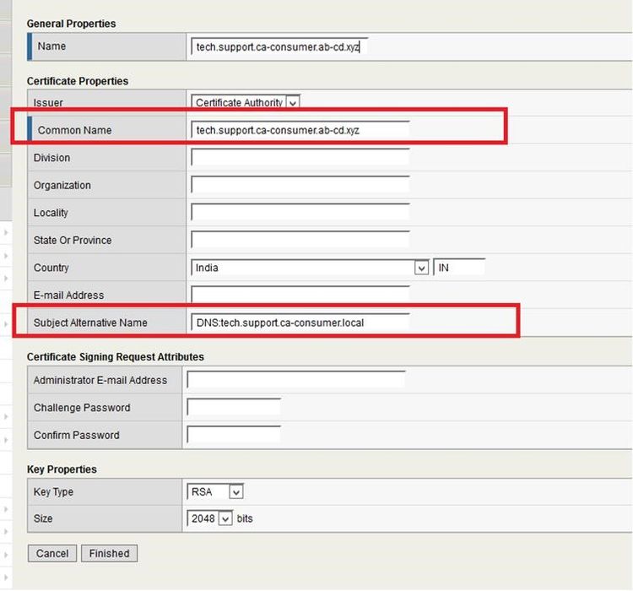Click the Division input field

click(300, 158)
